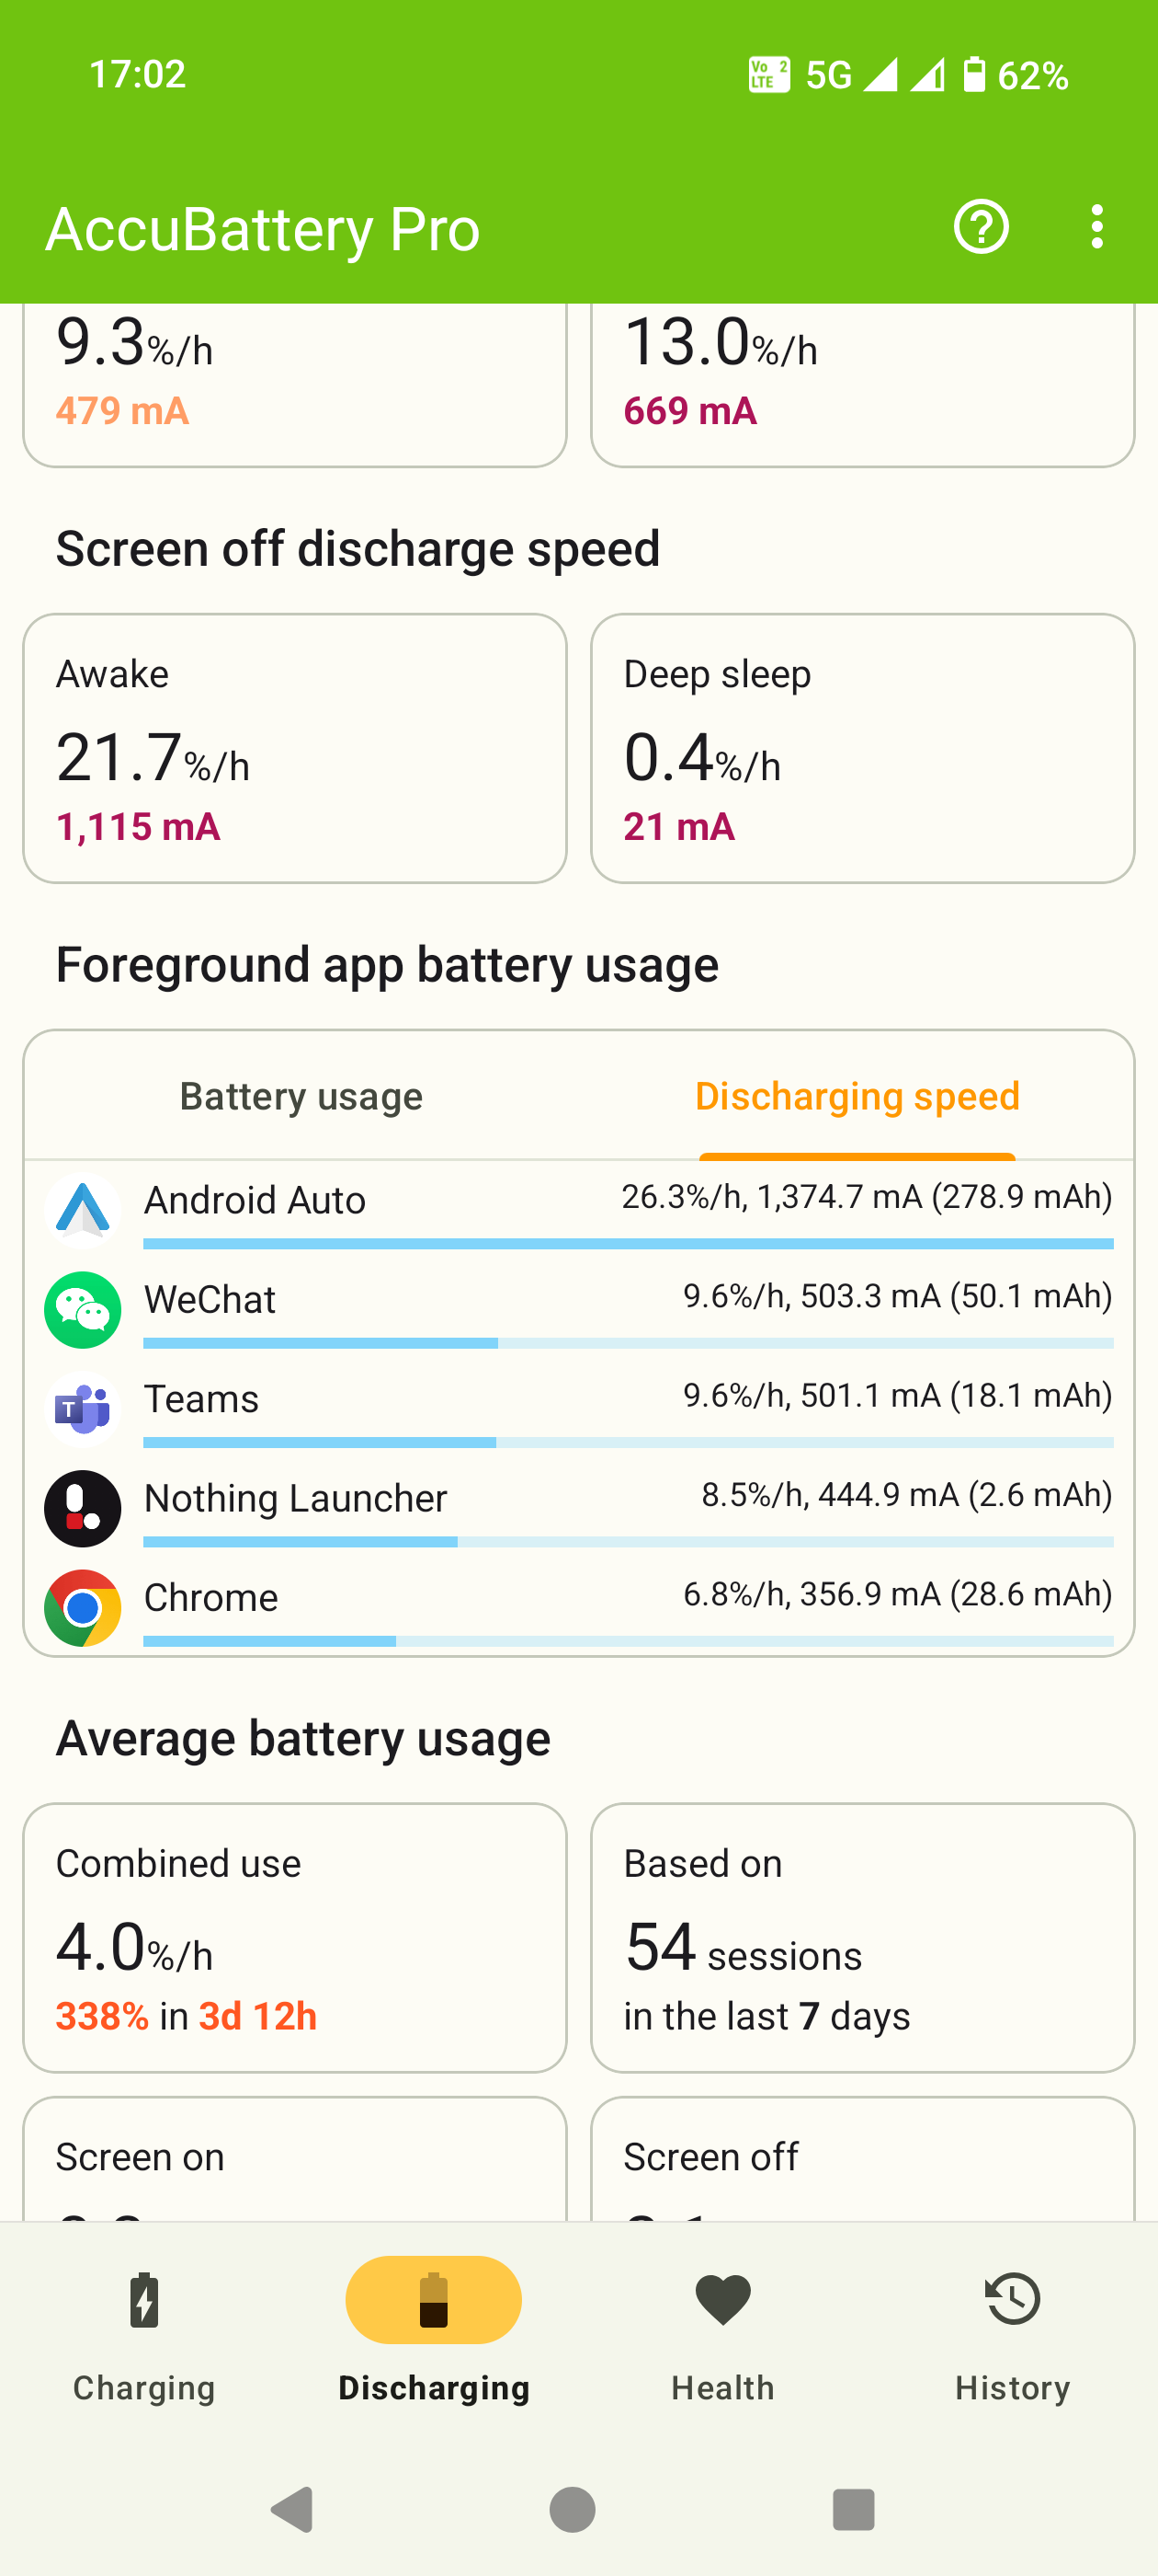Tap the Awake discharge speed card
1158x2576 pixels.
[x=295, y=748]
